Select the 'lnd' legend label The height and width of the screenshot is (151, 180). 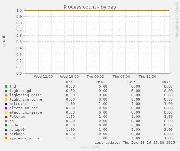13,86
